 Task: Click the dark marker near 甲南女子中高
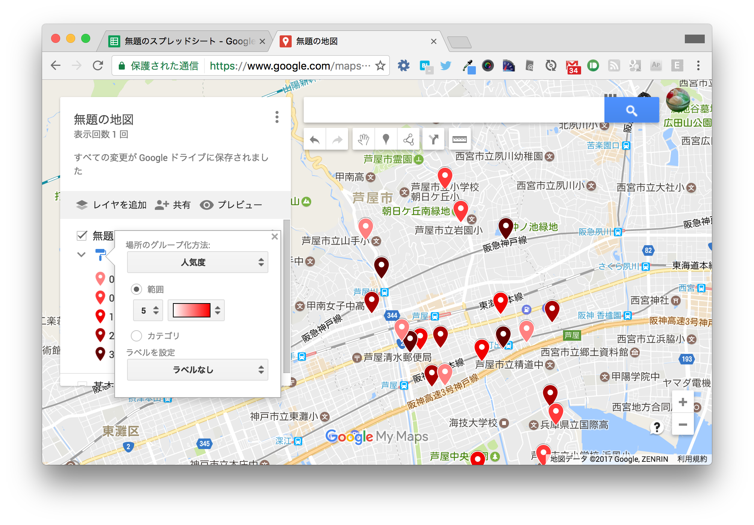[372, 302]
